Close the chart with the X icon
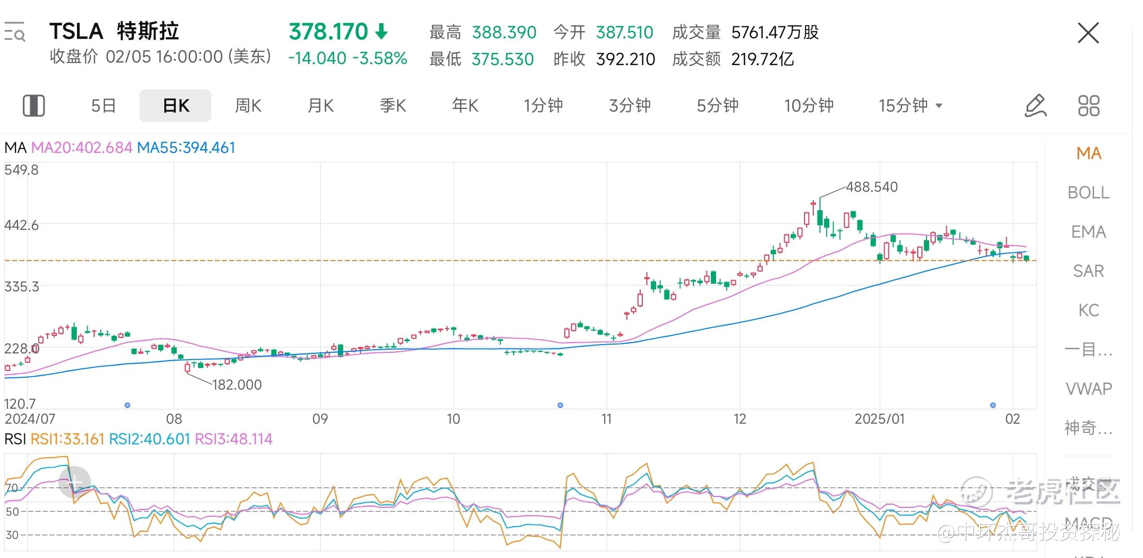Image resolution: width=1143 pixels, height=558 pixels. tap(1088, 33)
